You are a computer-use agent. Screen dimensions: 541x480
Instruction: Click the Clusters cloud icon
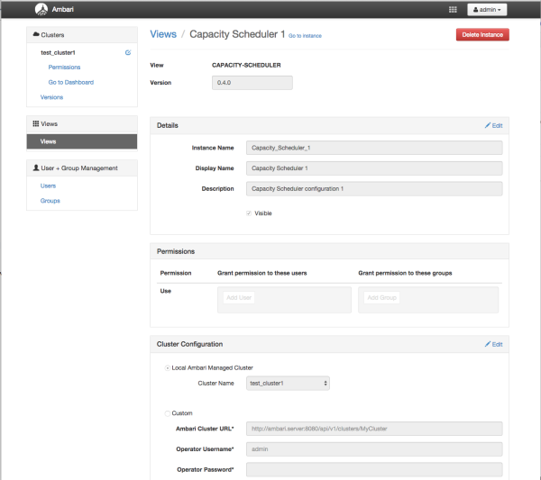pyautogui.click(x=36, y=34)
